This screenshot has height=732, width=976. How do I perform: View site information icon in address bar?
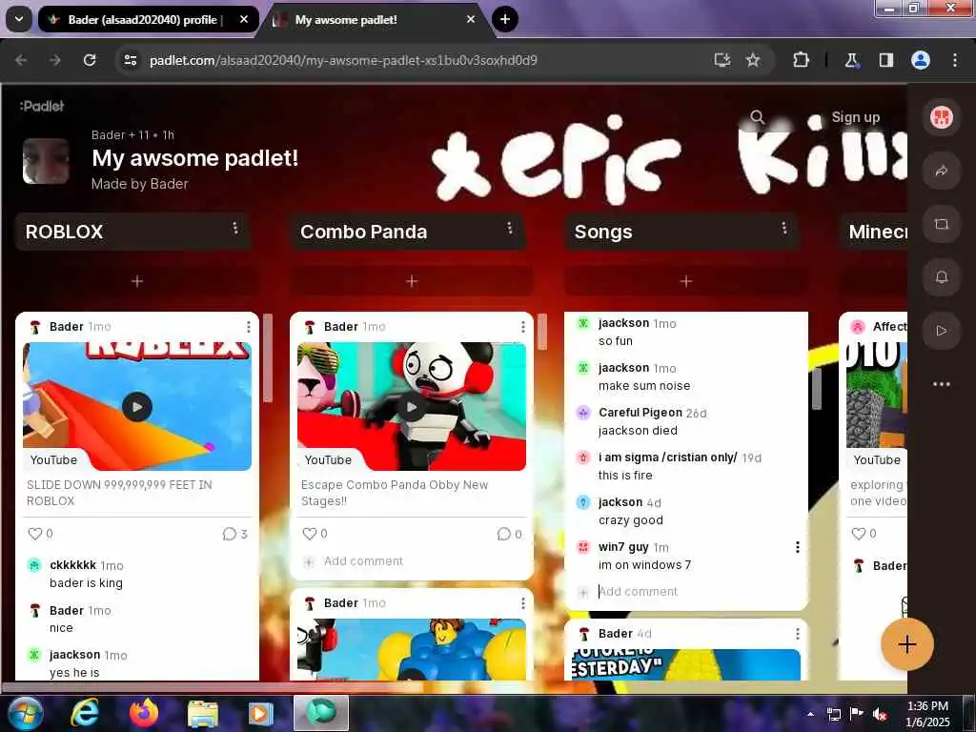pos(130,60)
